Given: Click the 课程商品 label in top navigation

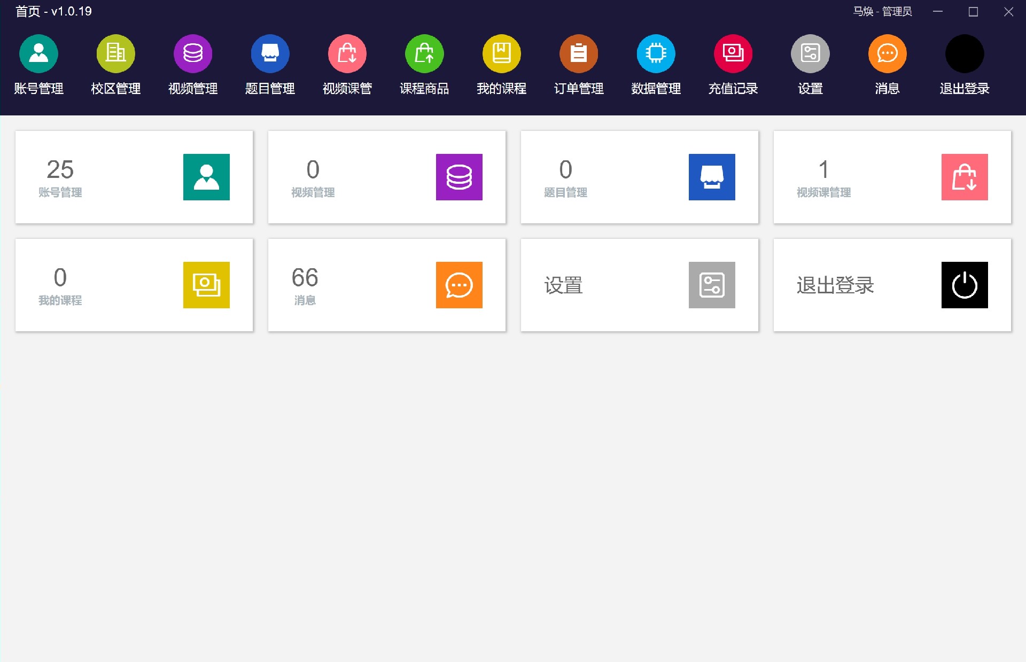Looking at the screenshot, I should 424,89.
